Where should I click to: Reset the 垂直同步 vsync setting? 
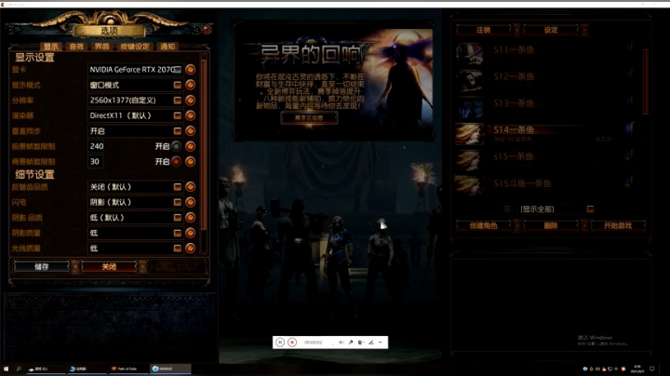(x=191, y=130)
